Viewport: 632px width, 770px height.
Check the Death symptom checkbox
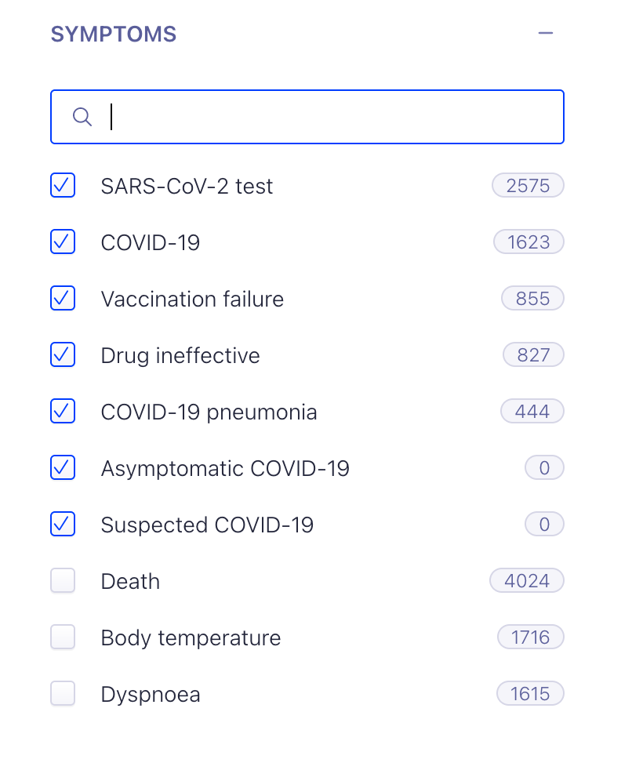pos(63,580)
